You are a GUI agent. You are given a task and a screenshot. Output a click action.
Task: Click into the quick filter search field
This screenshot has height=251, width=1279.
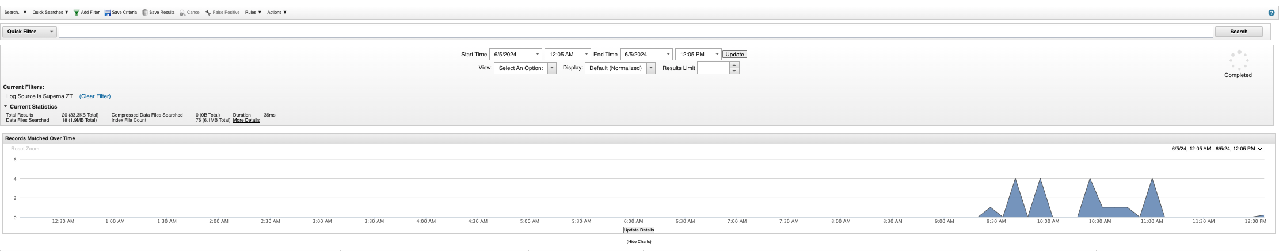(x=635, y=32)
